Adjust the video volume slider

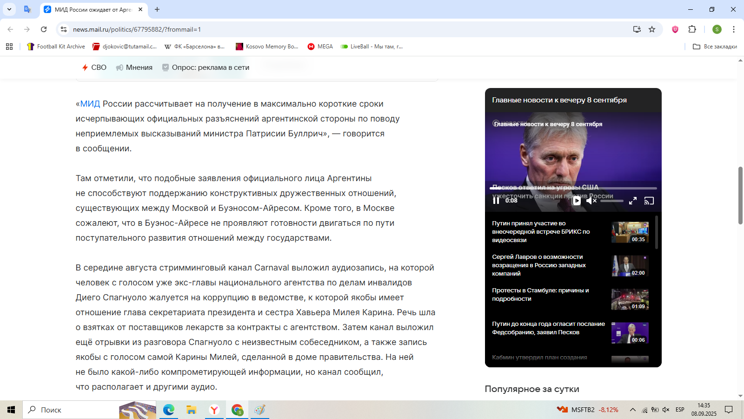tap(612, 201)
